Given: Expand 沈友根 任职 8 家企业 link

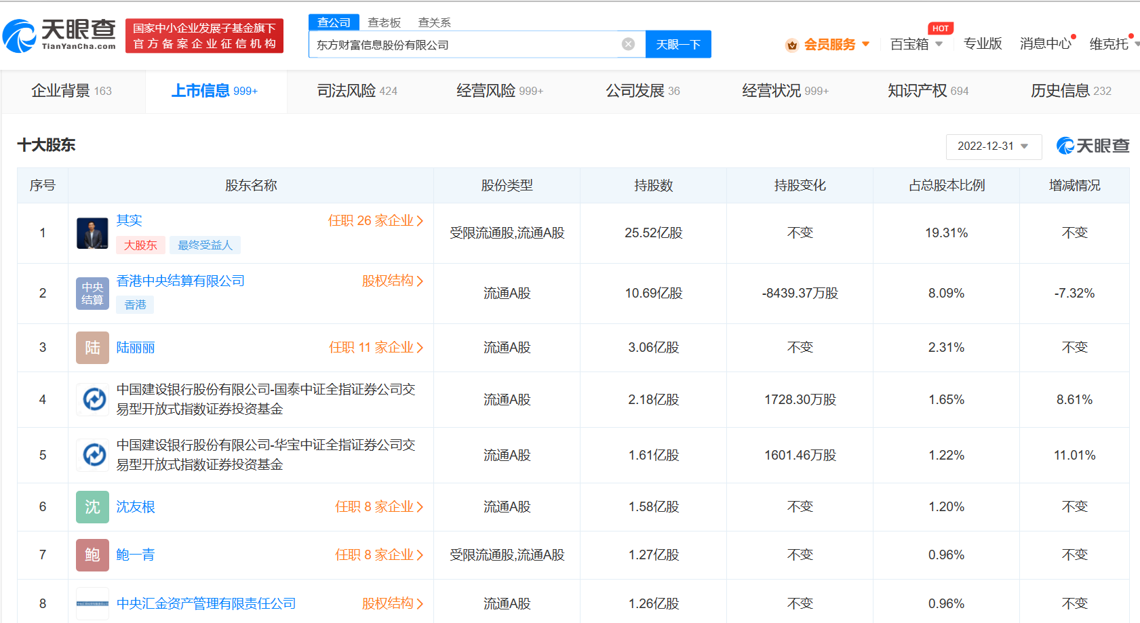Looking at the screenshot, I should pyautogui.click(x=379, y=507).
